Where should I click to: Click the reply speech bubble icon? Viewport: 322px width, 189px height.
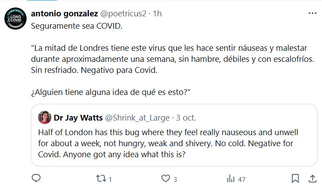click(x=37, y=179)
